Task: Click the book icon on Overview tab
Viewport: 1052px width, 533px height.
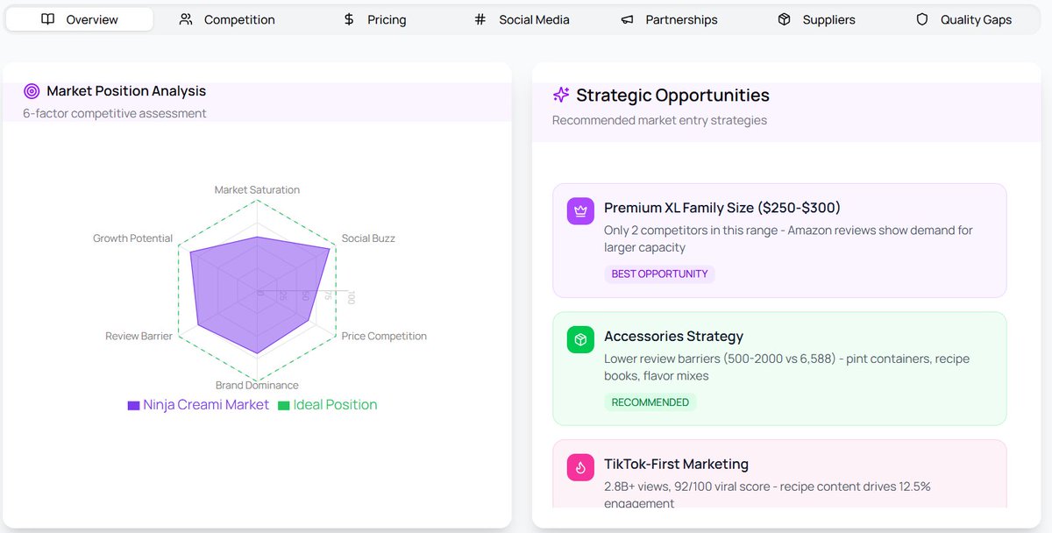Action: (x=48, y=19)
